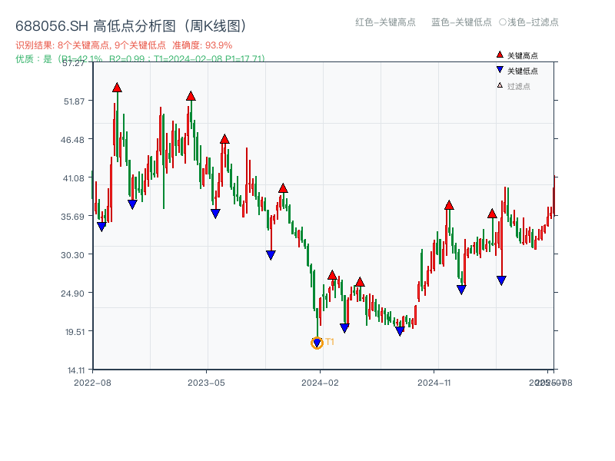Select the red 关键高点 legend triangle icon
Image resolution: width=615 pixels, height=461 pixels.
click(x=498, y=55)
